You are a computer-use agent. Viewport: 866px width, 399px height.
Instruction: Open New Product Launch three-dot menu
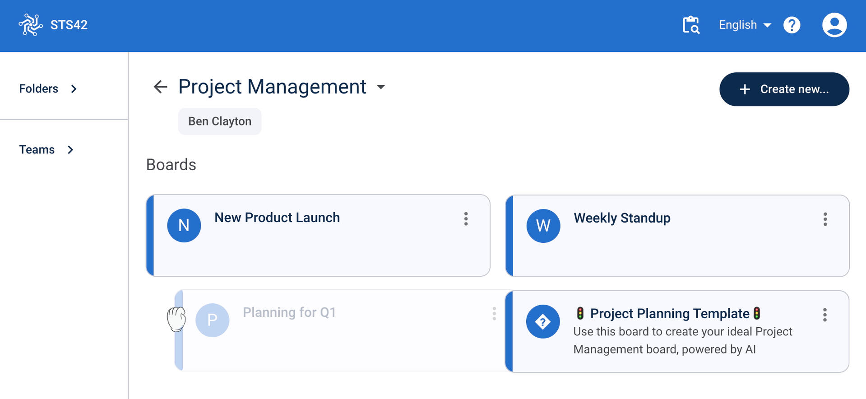point(466,219)
